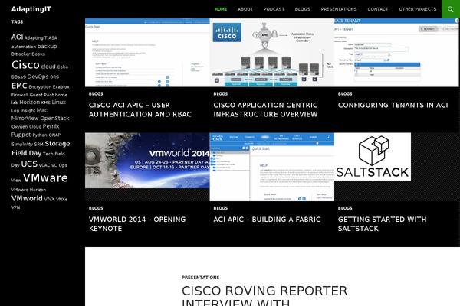Select the KMS tag

click(x=46, y=103)
